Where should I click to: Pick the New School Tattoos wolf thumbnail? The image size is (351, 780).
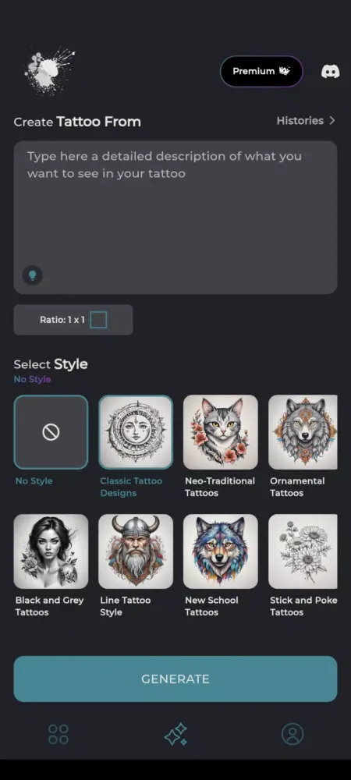(221, 551)
